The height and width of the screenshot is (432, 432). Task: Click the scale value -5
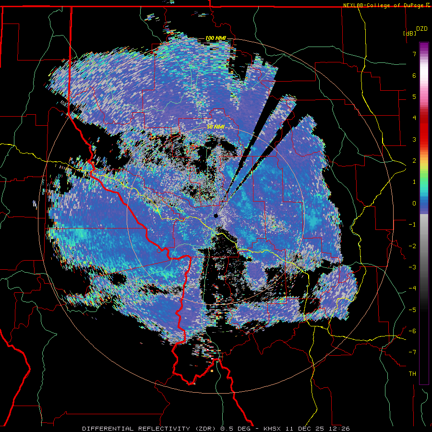[x=412, y=310]
